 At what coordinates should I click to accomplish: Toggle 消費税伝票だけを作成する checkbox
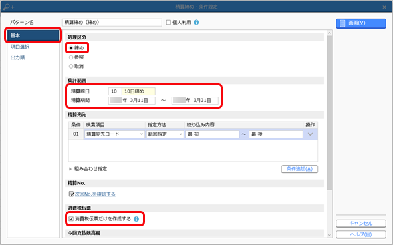71,219
